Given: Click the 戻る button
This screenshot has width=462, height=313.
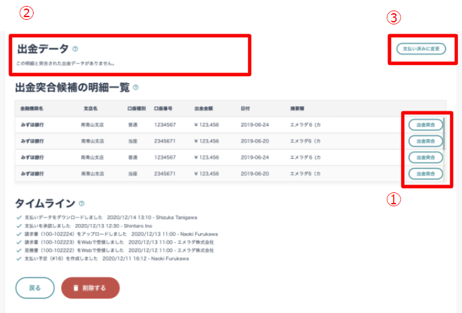Looking at the screenshot, I should (x=35, y=288).
